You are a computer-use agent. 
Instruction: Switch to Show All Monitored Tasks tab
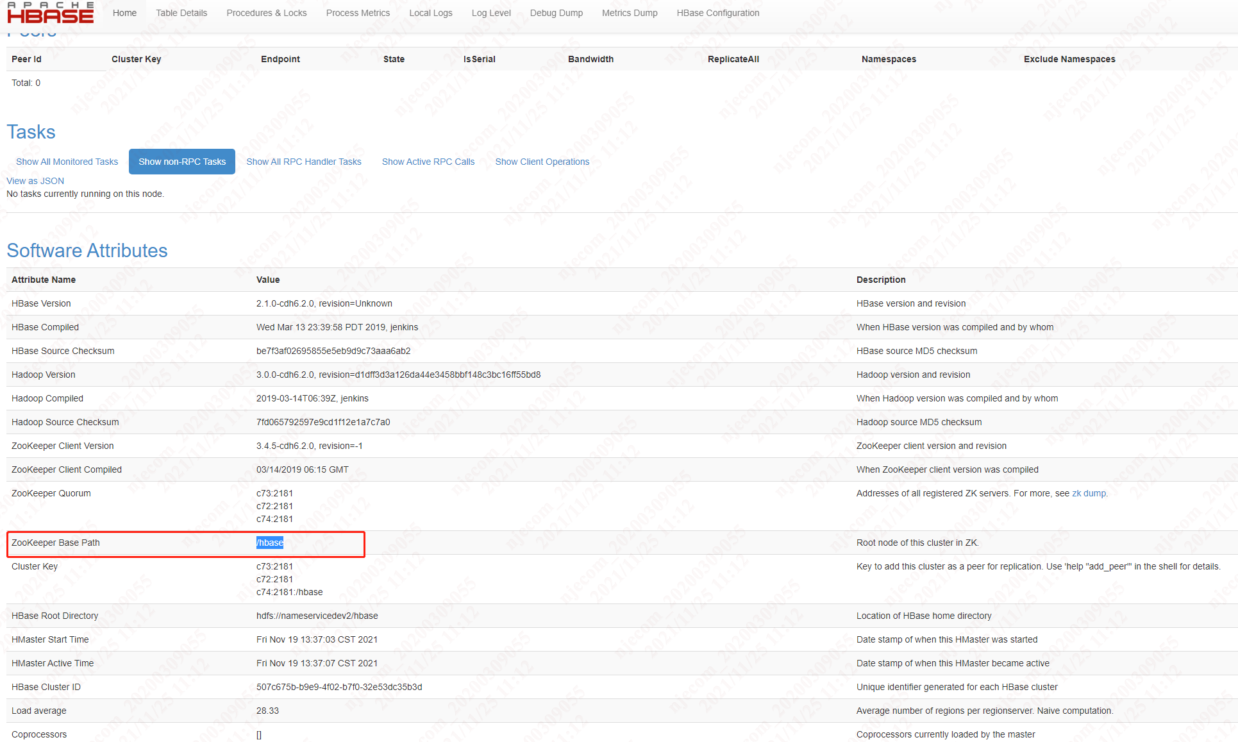coord(67,162)
